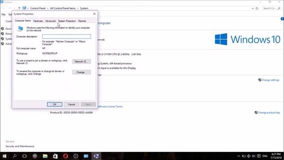Show hidden system tray icons
The width and height of the screenshot is (284, 160).
(x=239, y=156)
